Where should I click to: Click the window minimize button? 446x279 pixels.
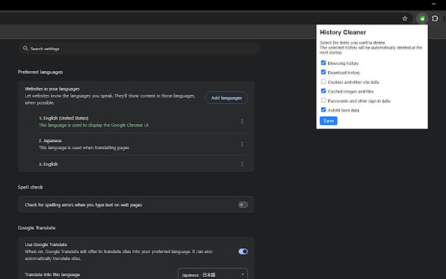coord(434,3)
